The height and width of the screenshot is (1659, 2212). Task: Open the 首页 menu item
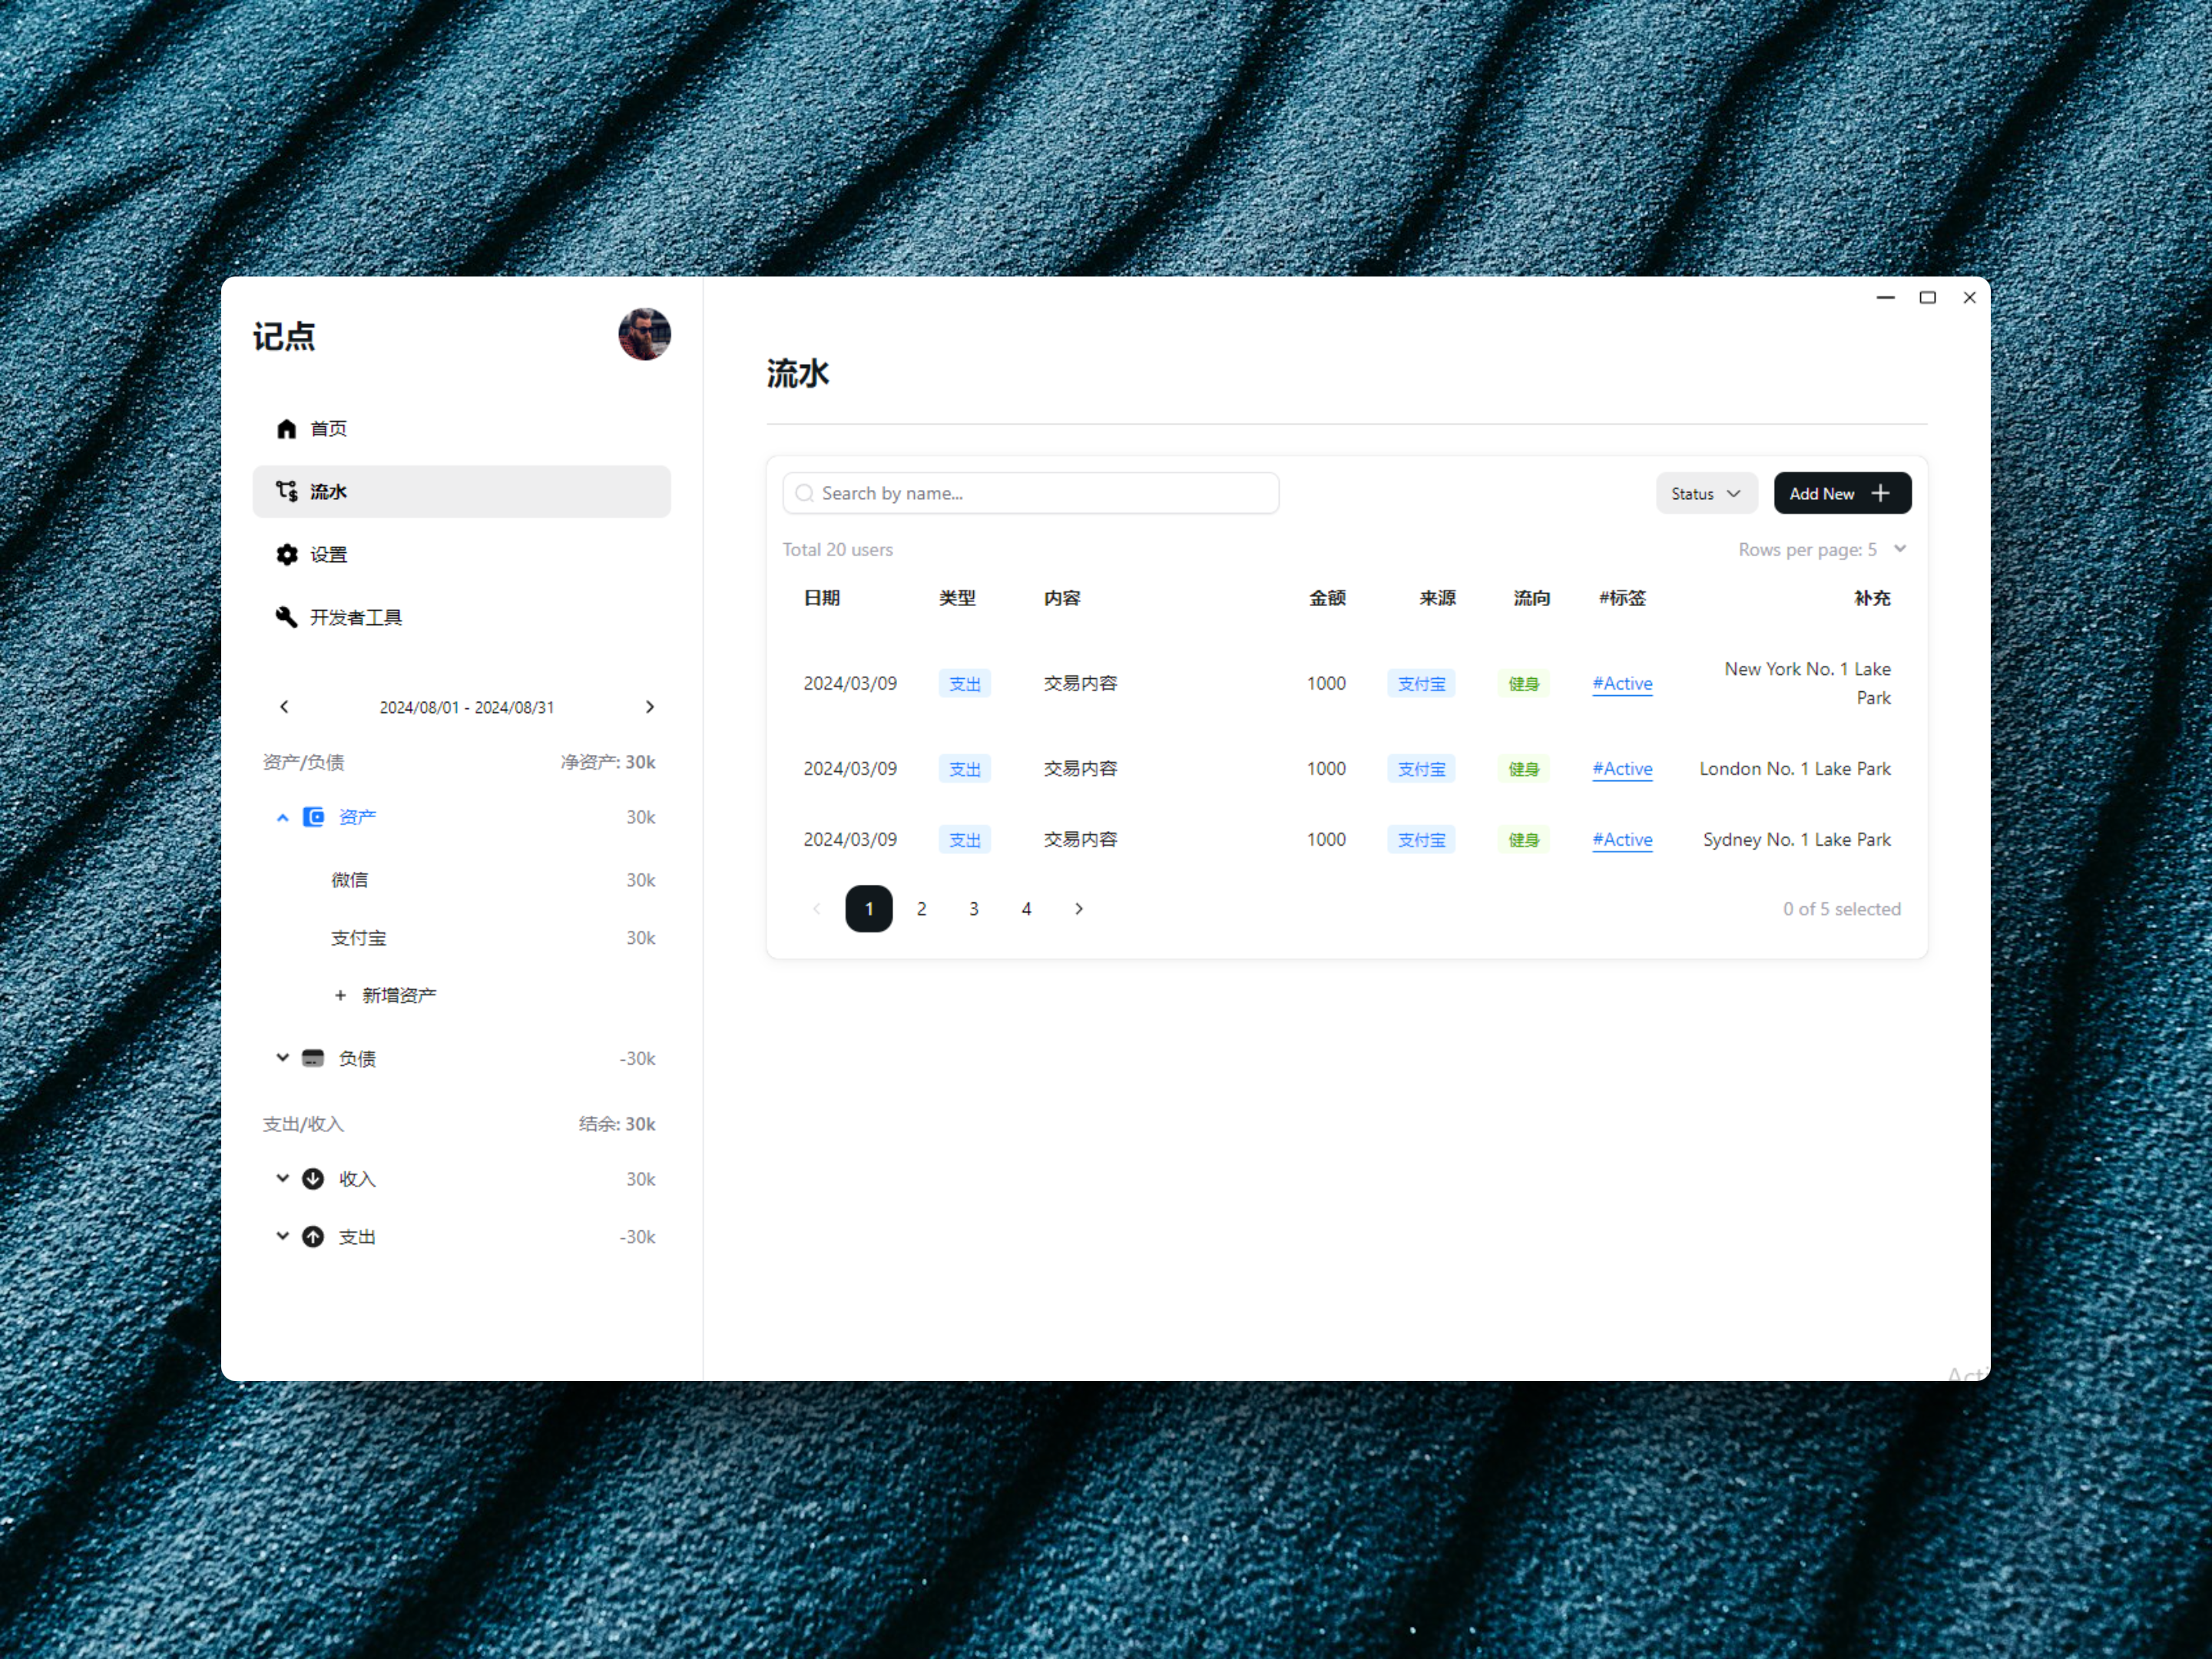click(x=461, y=429)
